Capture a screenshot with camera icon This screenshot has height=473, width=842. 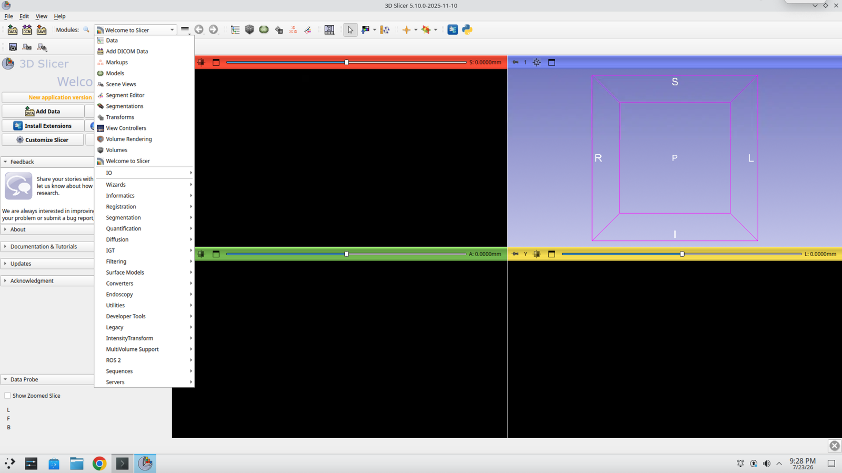pos(13,47)
